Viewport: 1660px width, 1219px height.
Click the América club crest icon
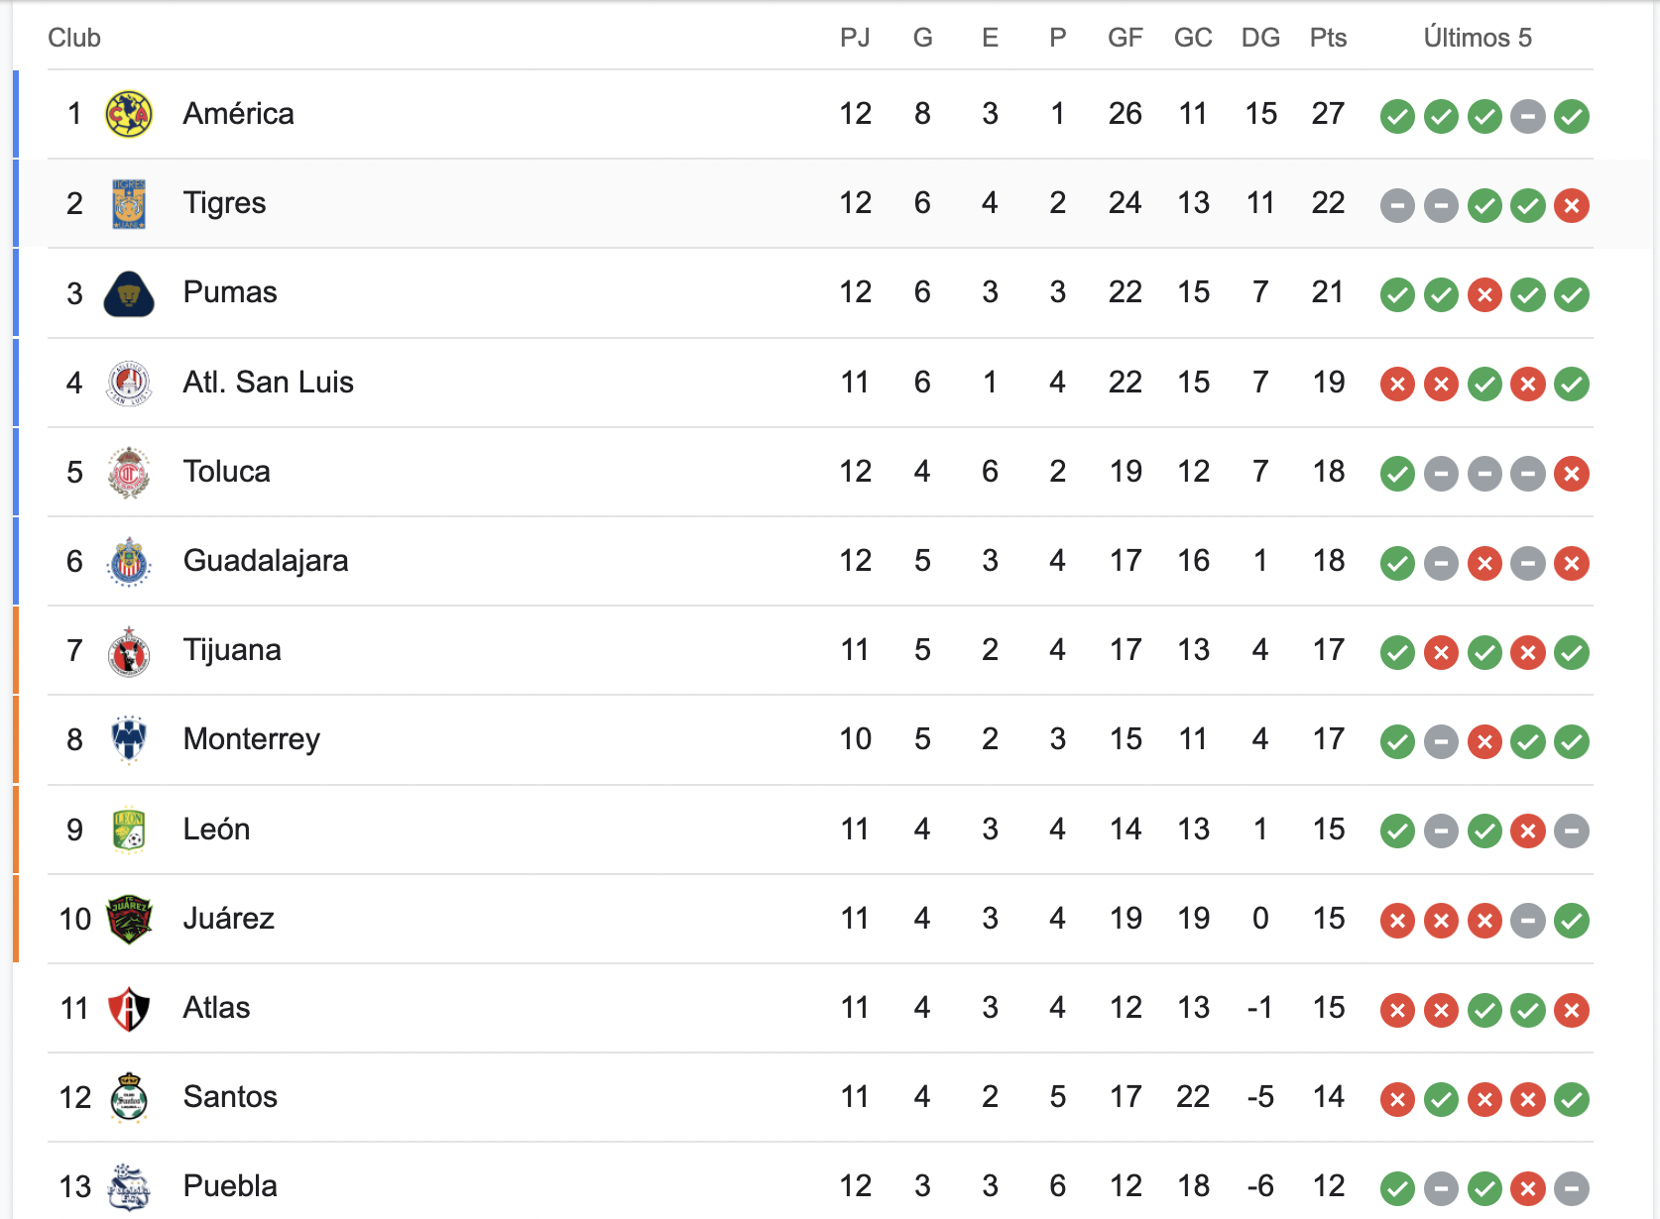point(129,114)
